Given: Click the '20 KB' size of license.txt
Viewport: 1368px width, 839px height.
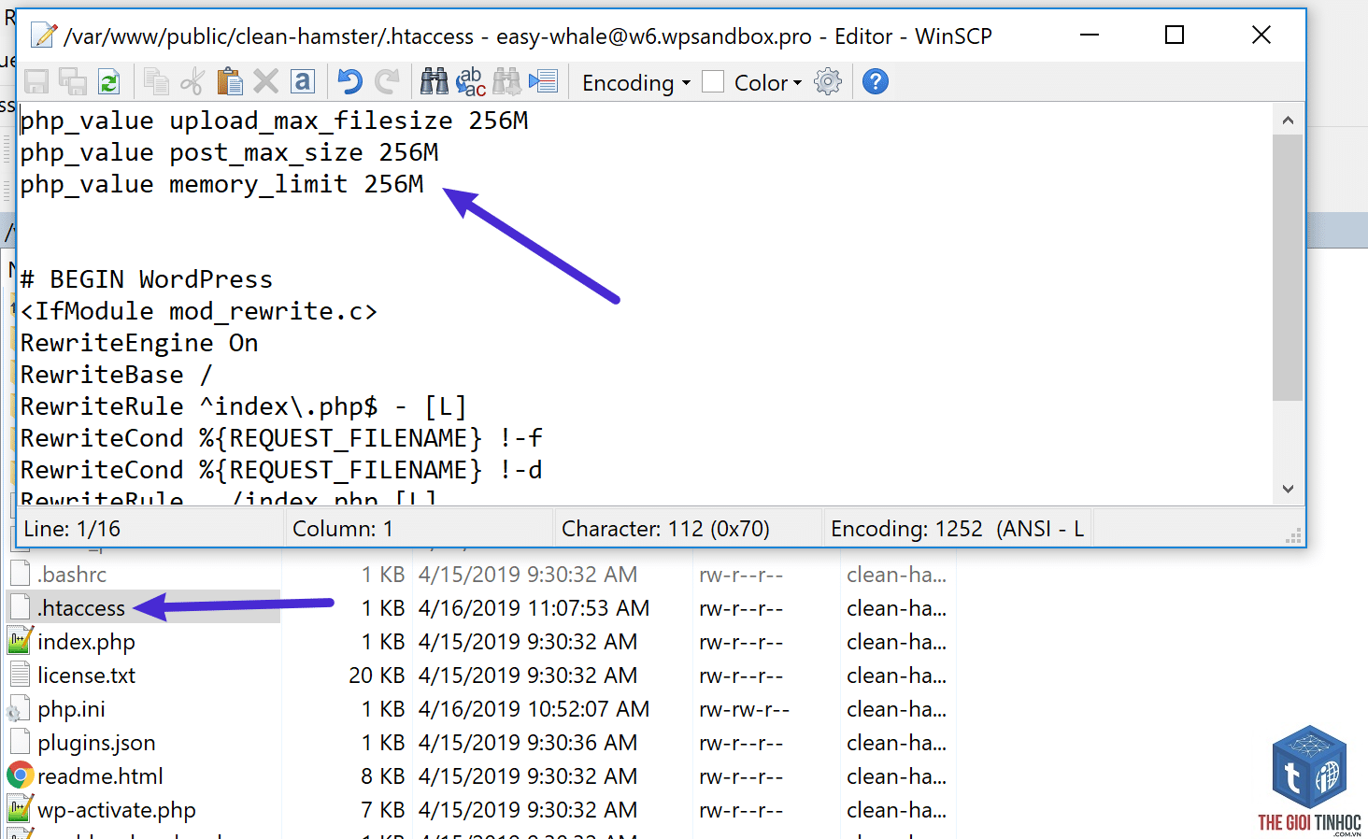Looking at the screenshot, I should pyautogui.click(x=377, y=675).
